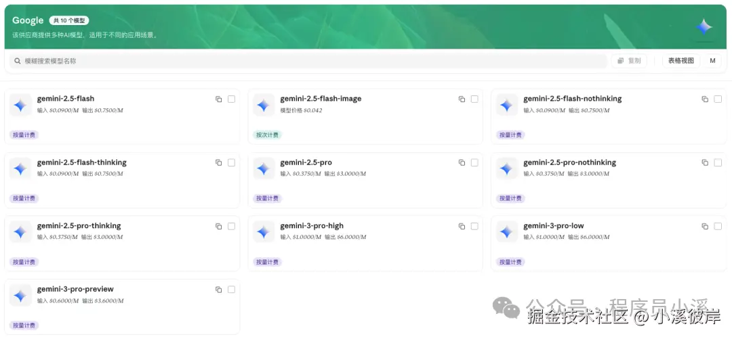Click the 按量计费 tag on gemini-2.5-pro

268,198
